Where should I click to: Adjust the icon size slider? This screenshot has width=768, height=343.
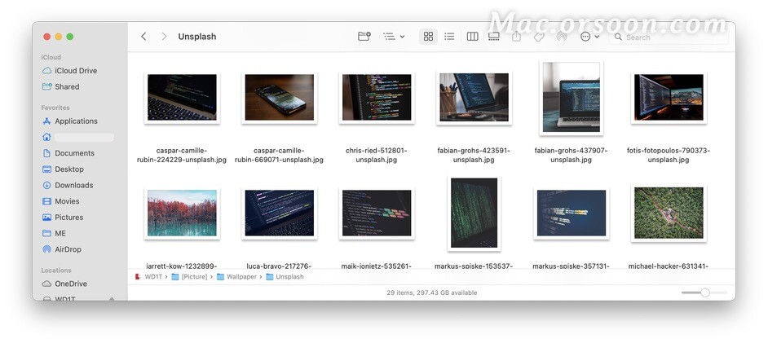click(x=704, y=292)
